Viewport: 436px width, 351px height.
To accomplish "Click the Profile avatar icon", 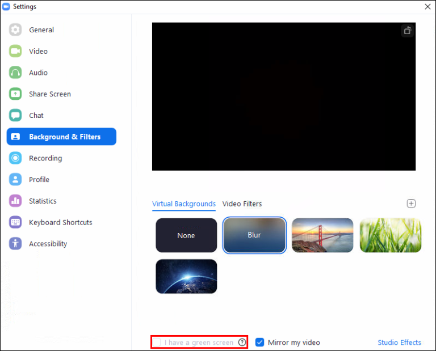I will (x=15, y=179).
